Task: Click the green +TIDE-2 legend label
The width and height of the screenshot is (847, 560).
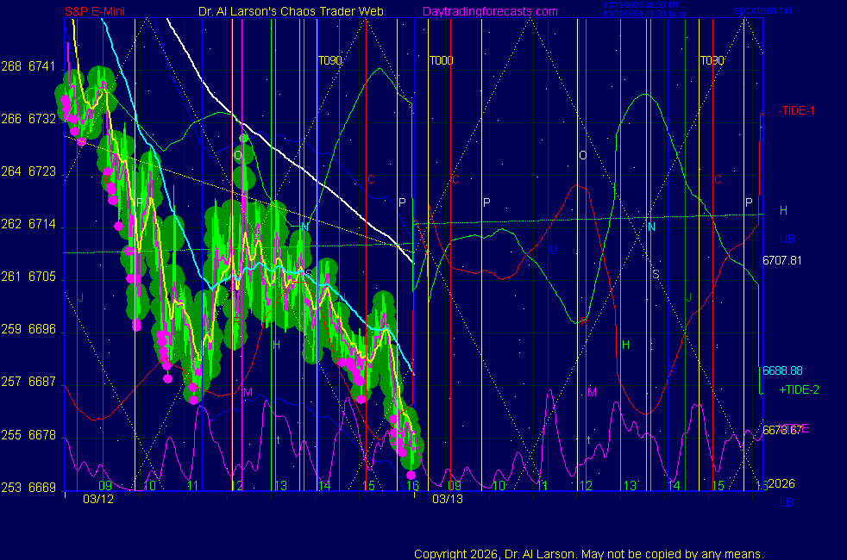Action: click(x=799, y=389)
